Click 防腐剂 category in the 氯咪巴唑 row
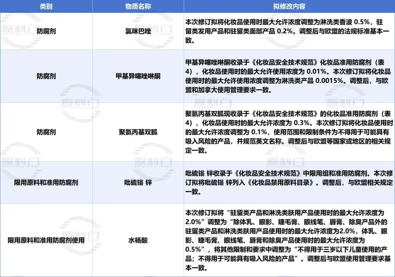Image resolution: width=395 pixels, height=277 pixels. (46, 31)
